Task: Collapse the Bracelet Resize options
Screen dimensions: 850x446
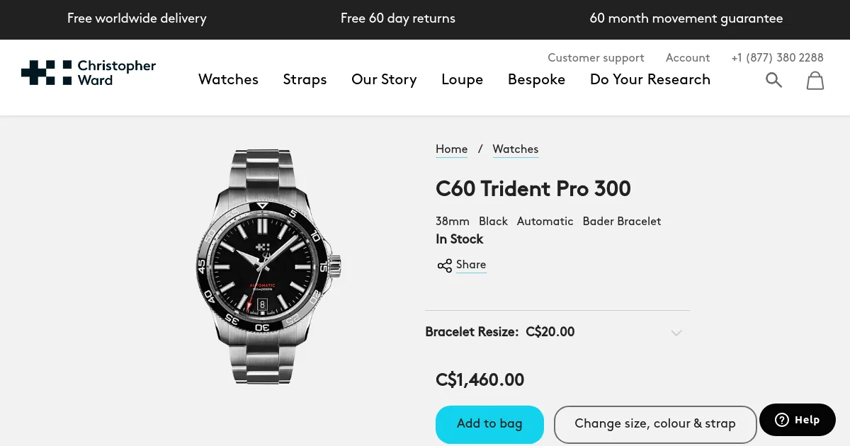Action: tap(676, 332)
